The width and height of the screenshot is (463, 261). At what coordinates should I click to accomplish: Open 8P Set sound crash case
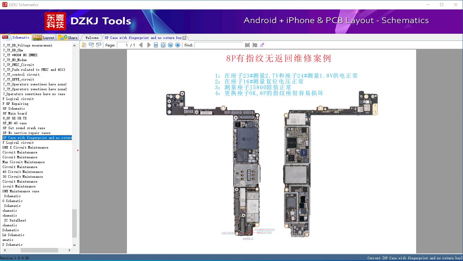(x=24, y=128)
